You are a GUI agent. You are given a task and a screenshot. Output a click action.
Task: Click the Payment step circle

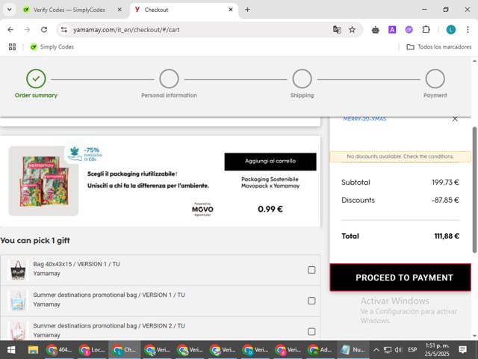435,79
